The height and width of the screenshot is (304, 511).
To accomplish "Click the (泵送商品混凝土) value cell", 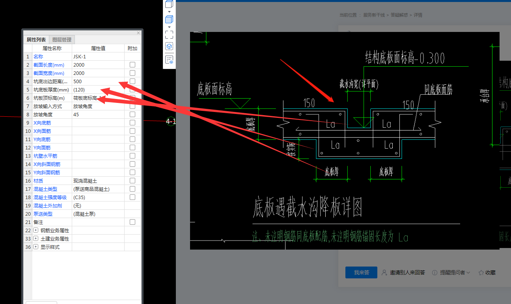I will coord(98,189).
